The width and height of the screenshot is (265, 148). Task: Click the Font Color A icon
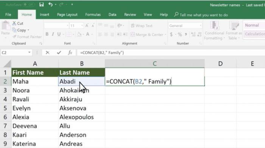[88, 34]
